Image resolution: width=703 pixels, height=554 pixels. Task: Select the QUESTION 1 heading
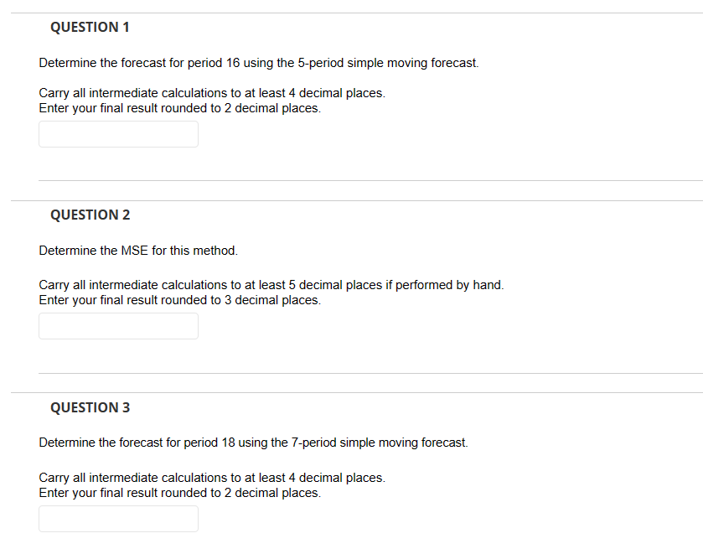point(90,27)
